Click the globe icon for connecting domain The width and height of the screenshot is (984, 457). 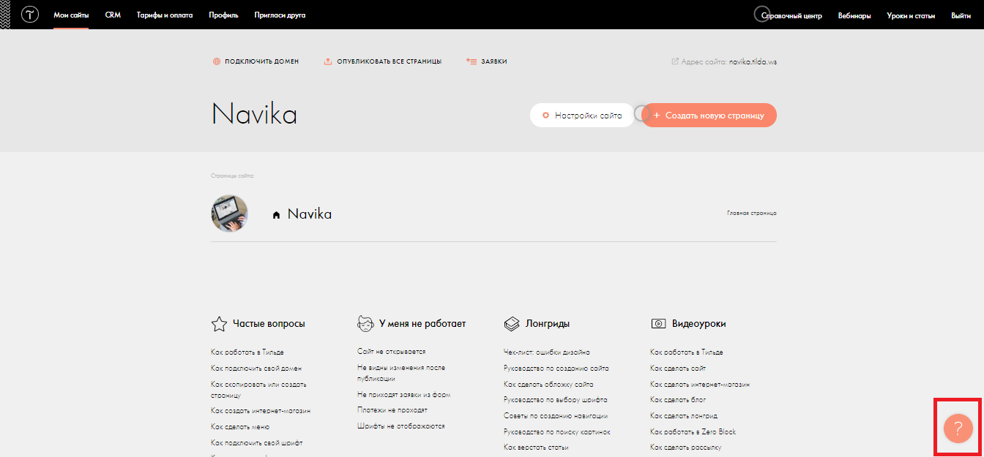[x=217, y=61]
